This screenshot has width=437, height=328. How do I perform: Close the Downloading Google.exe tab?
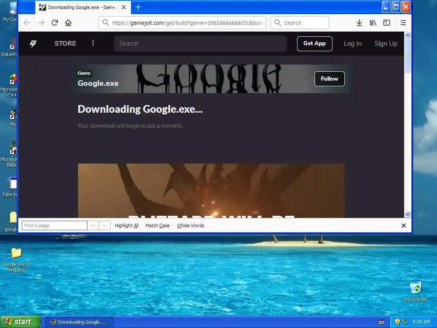(x=124, y=7)
